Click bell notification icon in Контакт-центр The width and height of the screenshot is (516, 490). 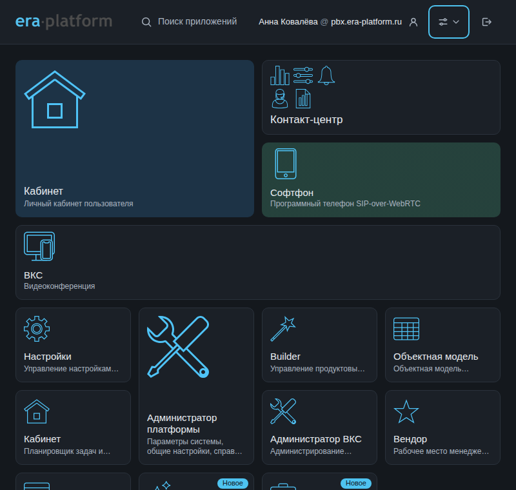click(326, 75)
